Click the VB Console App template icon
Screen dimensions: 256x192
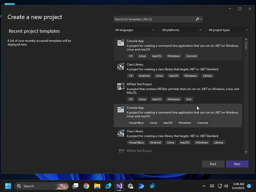[x=121, y=109]
